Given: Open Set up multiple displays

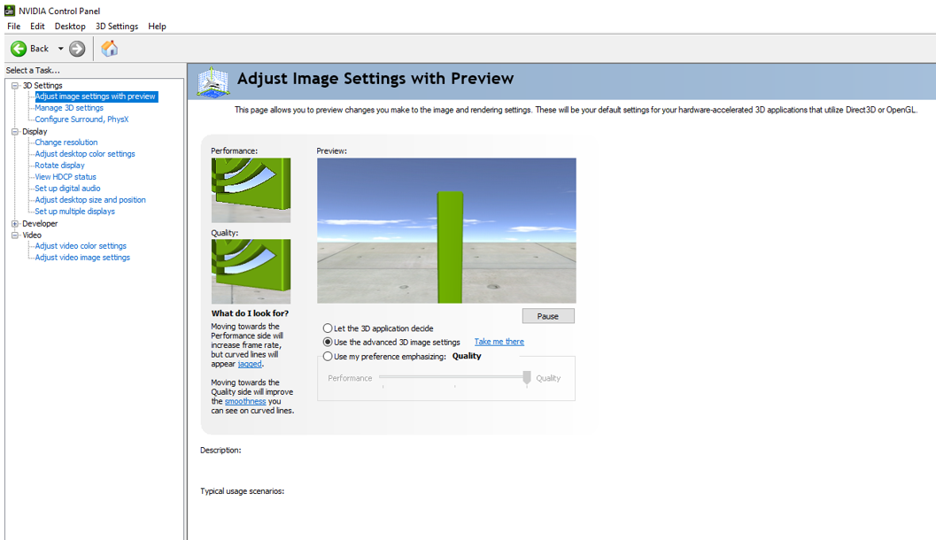Looking at the screenshot, I should click(x=74, y=212).
